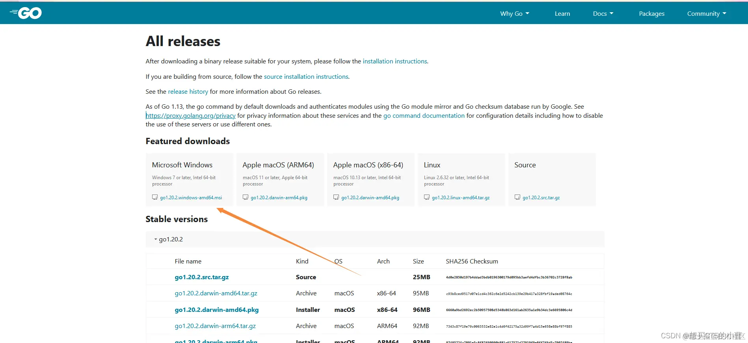The image size is (748, 343).
Task: Click the x86-64 cell in darwin-amd64.tar.gz row
Action: pos(386,293)
